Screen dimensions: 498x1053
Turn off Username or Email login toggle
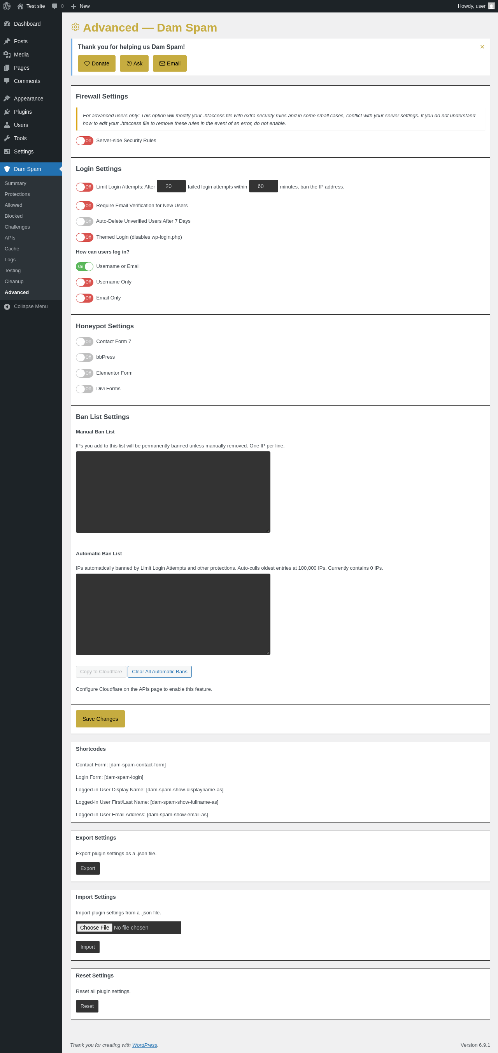coord(84,266)
